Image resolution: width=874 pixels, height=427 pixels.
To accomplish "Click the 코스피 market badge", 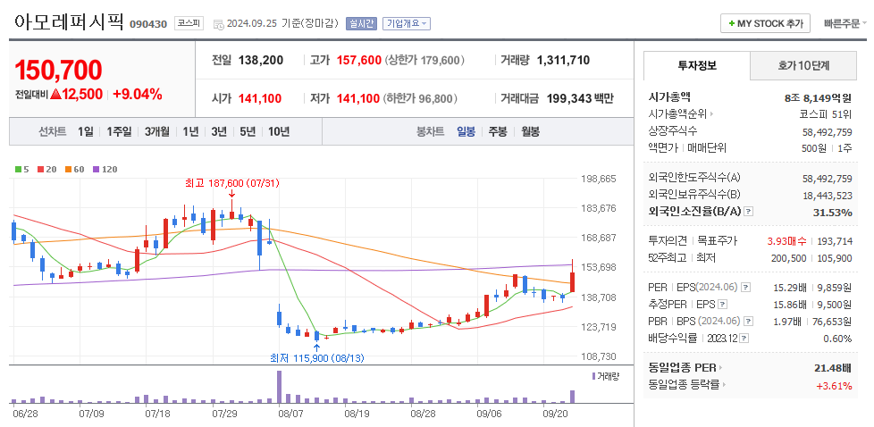I will (x=189, y=23).
